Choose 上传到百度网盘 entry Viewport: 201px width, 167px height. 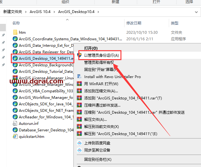click(x=97, y=143)
